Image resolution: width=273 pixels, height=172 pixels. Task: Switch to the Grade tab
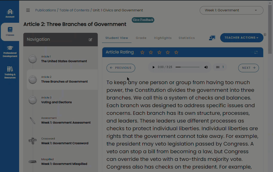click(x=141, y=38)
